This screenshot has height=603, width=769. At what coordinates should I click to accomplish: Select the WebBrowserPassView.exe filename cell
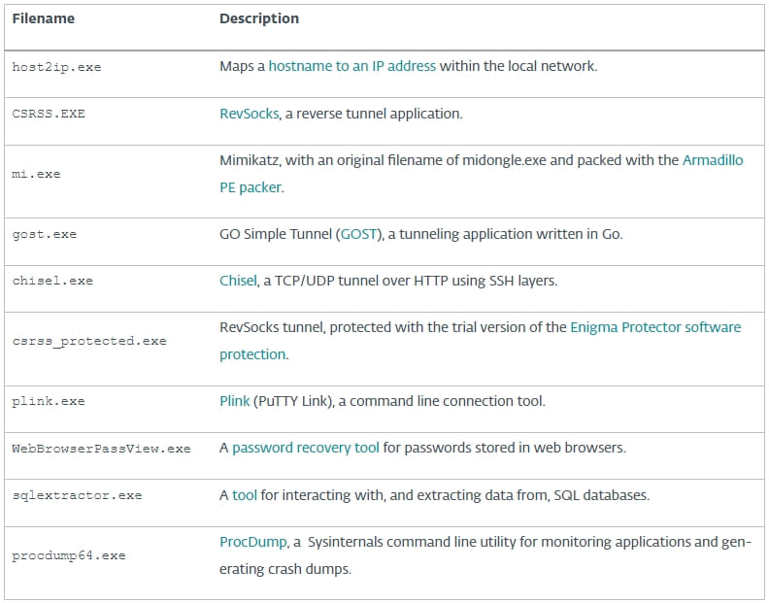[101, 449]
